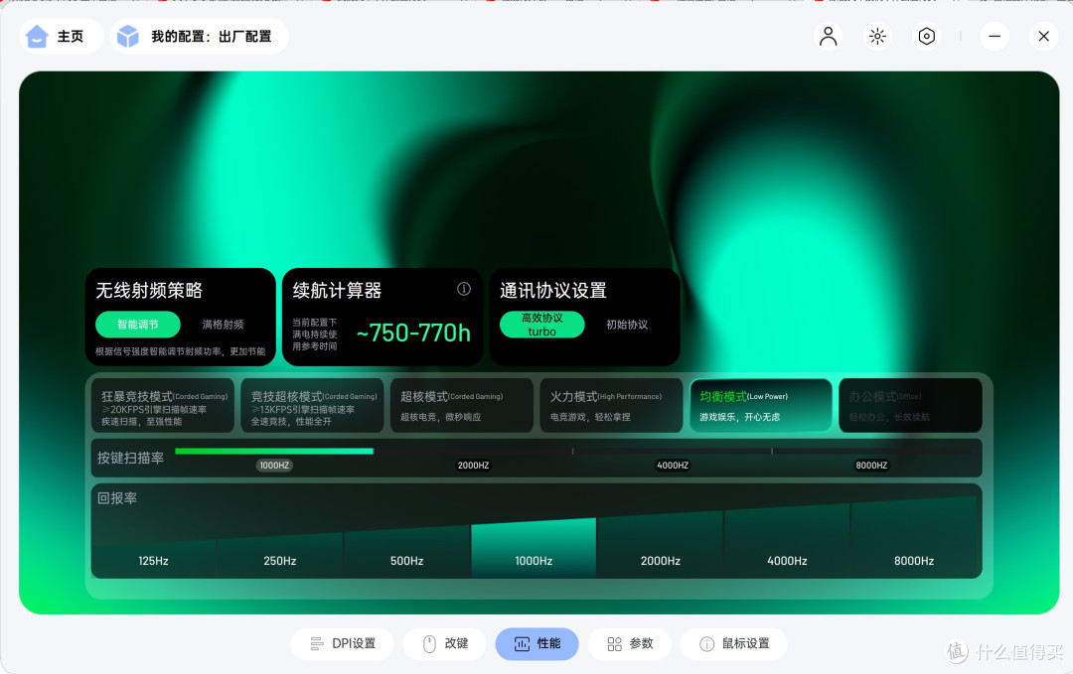Select 满格射频 RF strategy
1073x674 pixels.
point(224,325)
